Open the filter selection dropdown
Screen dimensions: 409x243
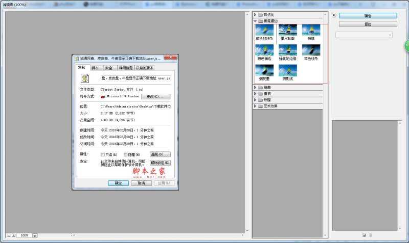pyautogui.click(x=363, y=35)
